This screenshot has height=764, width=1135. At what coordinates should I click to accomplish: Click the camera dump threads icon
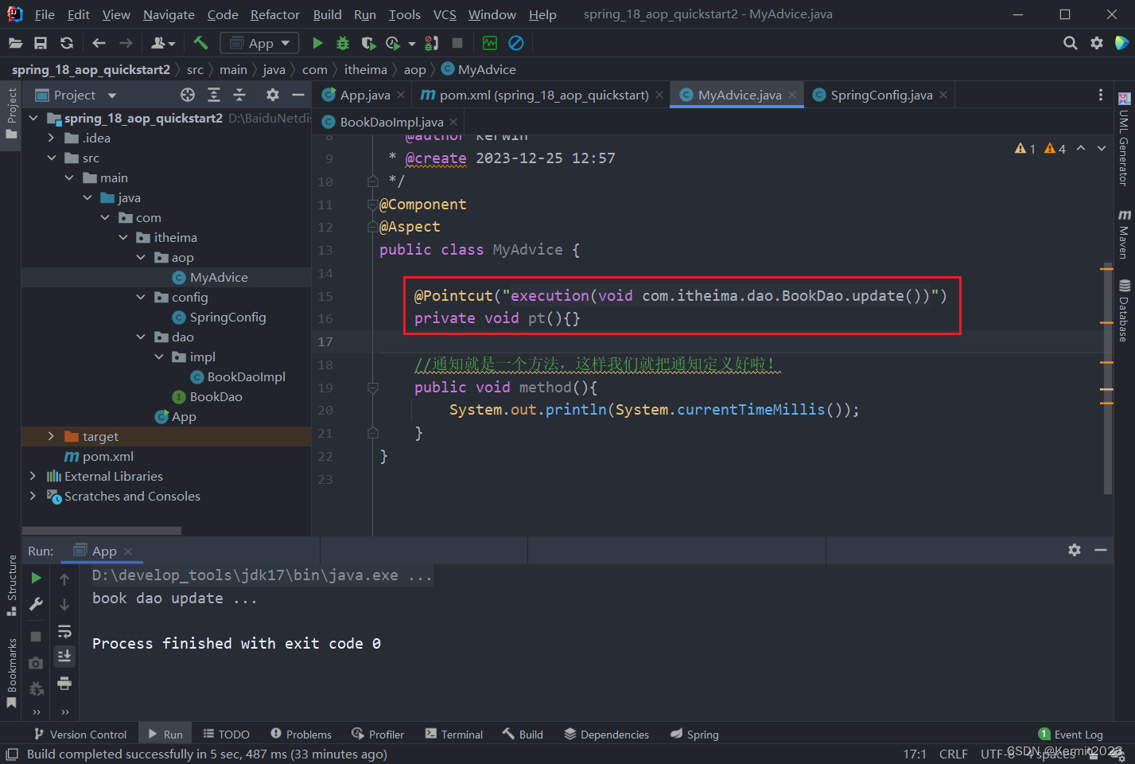click(x=36, y=663)
